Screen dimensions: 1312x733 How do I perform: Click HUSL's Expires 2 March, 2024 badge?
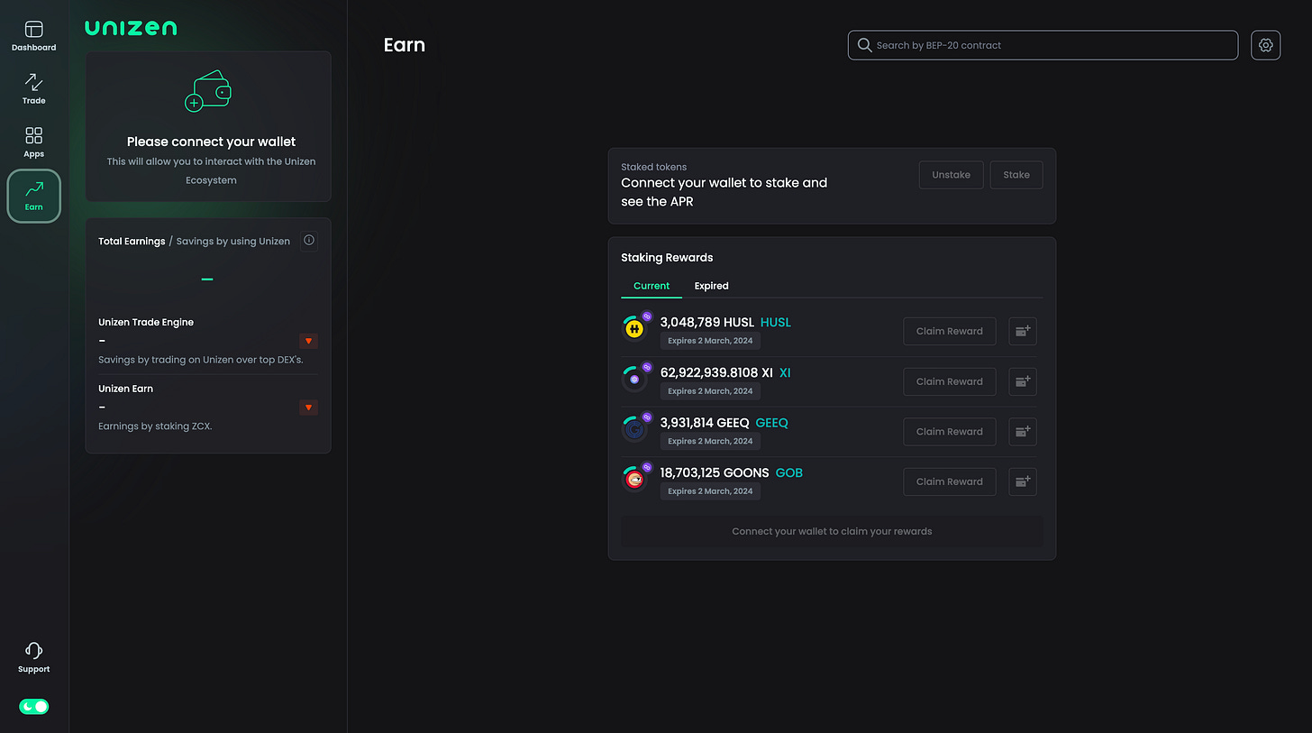coord(710,341)
